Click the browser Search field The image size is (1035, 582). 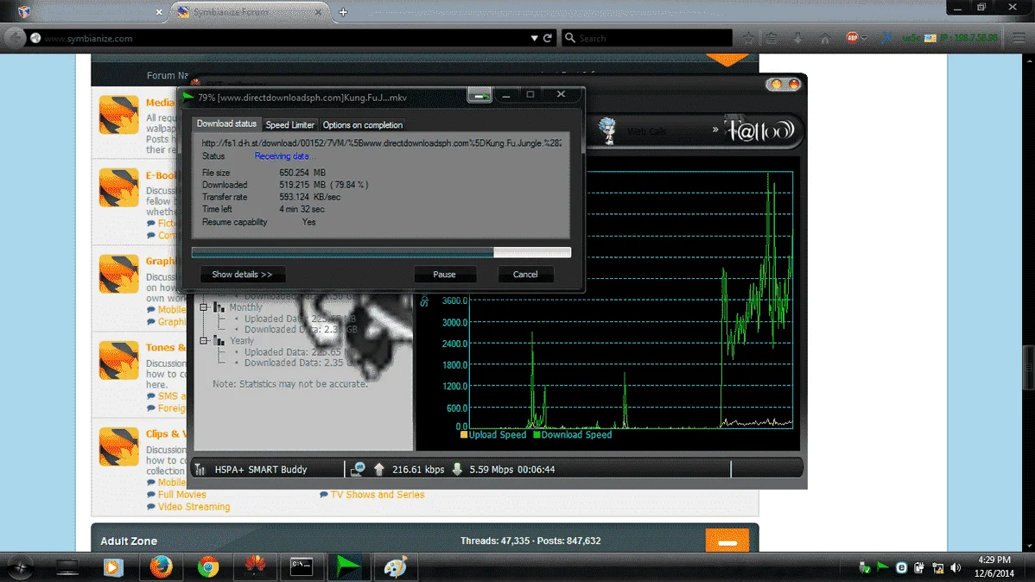pyautogui.click(x=647, y=38)
